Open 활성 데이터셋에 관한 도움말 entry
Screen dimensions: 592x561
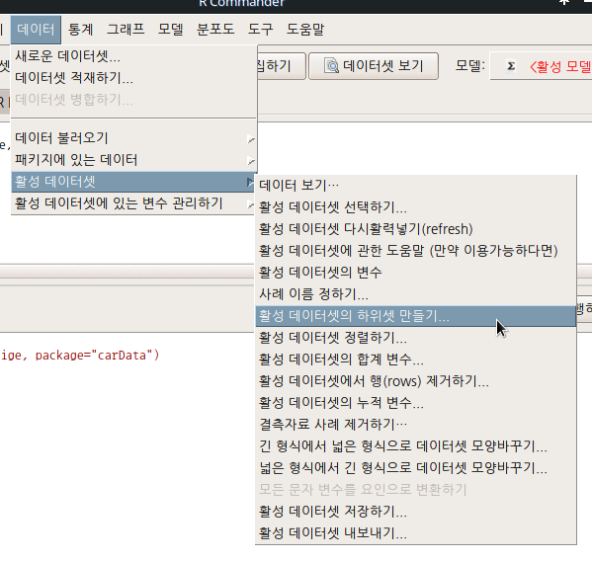416,251
